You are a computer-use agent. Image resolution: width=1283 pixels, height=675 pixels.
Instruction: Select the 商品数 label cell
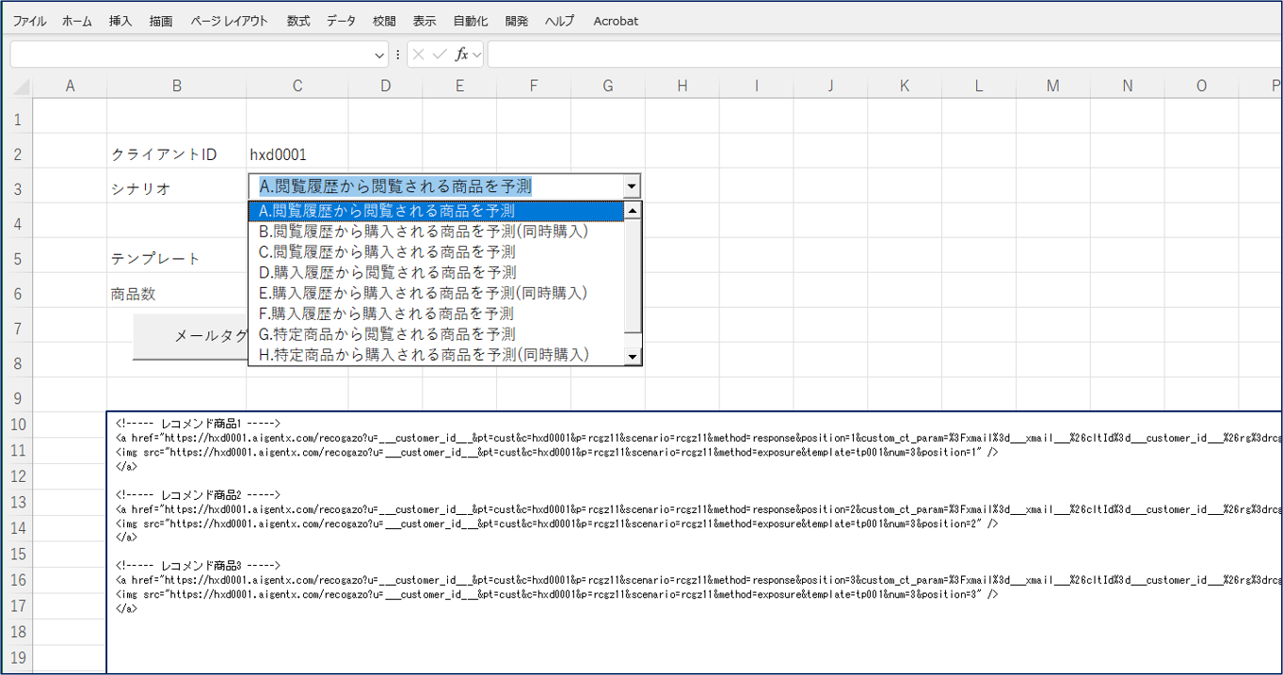(x=177, y=294)
